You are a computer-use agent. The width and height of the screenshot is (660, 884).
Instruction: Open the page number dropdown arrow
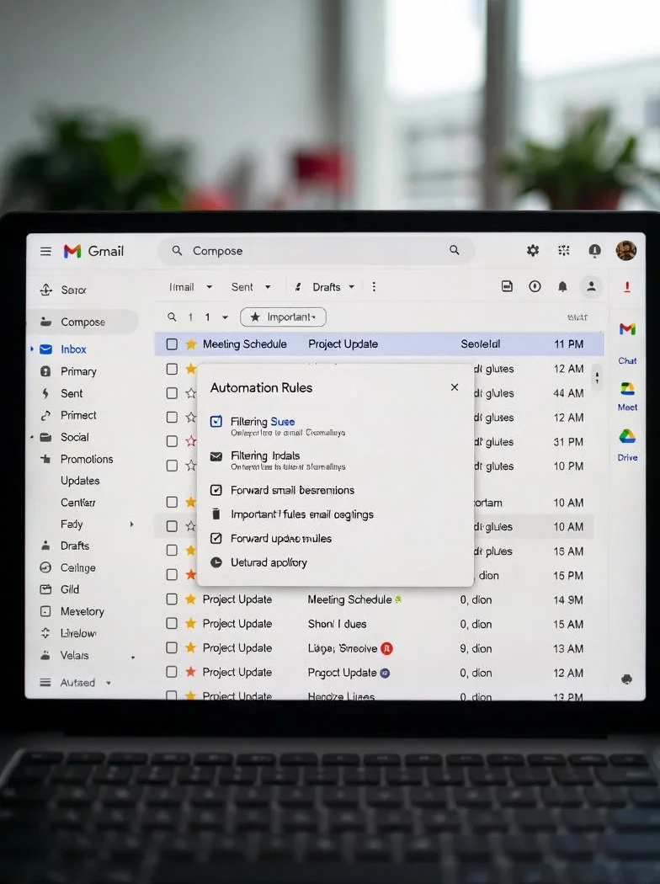coord(225,317)
